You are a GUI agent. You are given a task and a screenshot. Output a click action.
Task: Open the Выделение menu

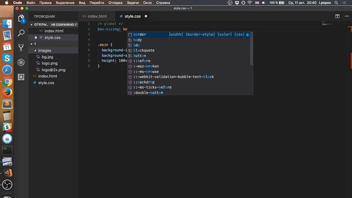click(x=65, y=3)
